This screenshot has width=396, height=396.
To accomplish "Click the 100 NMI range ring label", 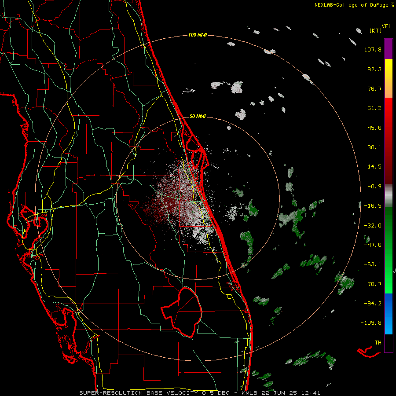I will [x=198, y=35].
